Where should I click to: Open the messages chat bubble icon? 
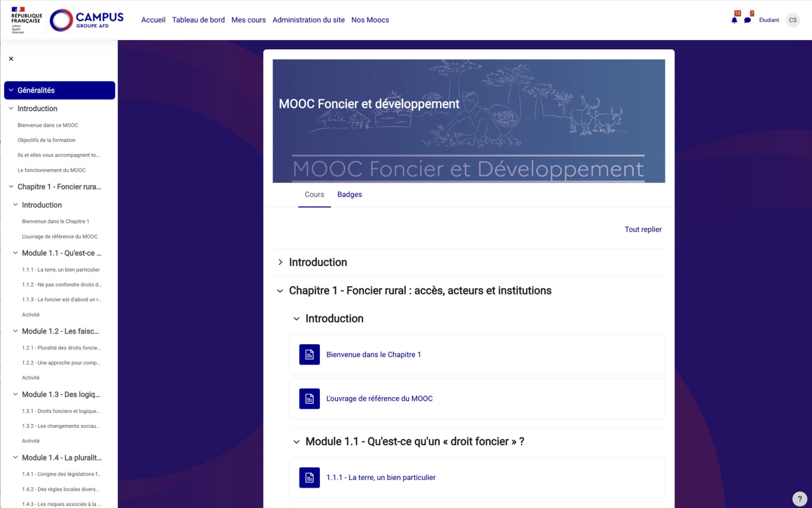coord(748,20)
